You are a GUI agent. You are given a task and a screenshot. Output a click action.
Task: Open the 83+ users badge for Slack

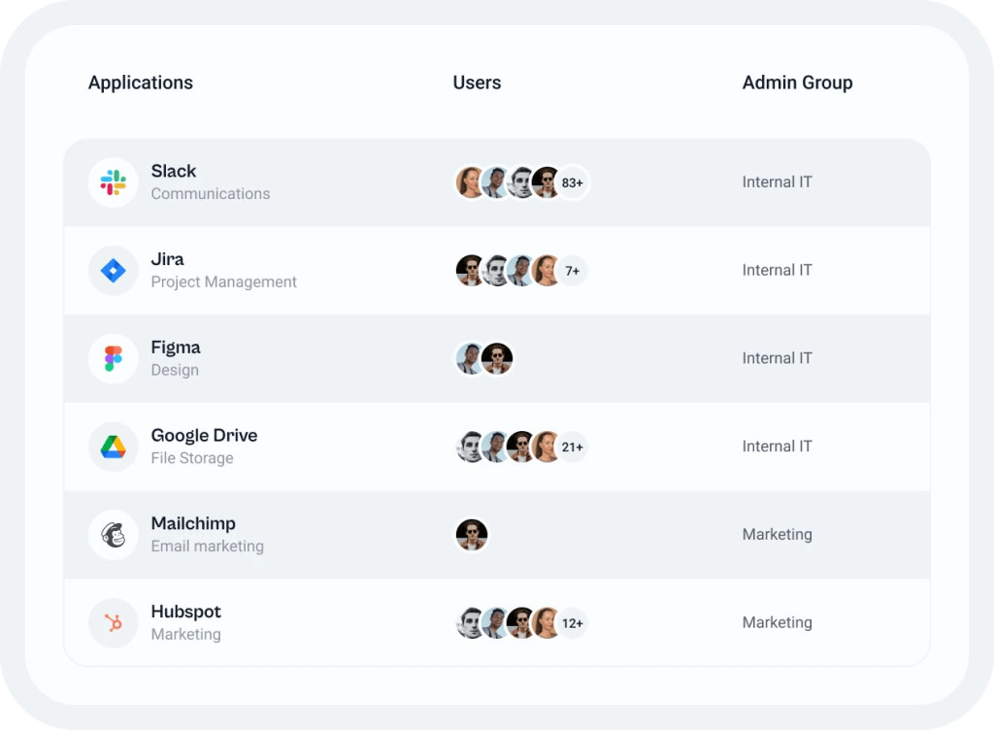(573, 182)
